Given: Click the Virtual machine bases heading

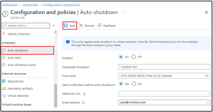Looking at the screenshot, I should 17,105.
